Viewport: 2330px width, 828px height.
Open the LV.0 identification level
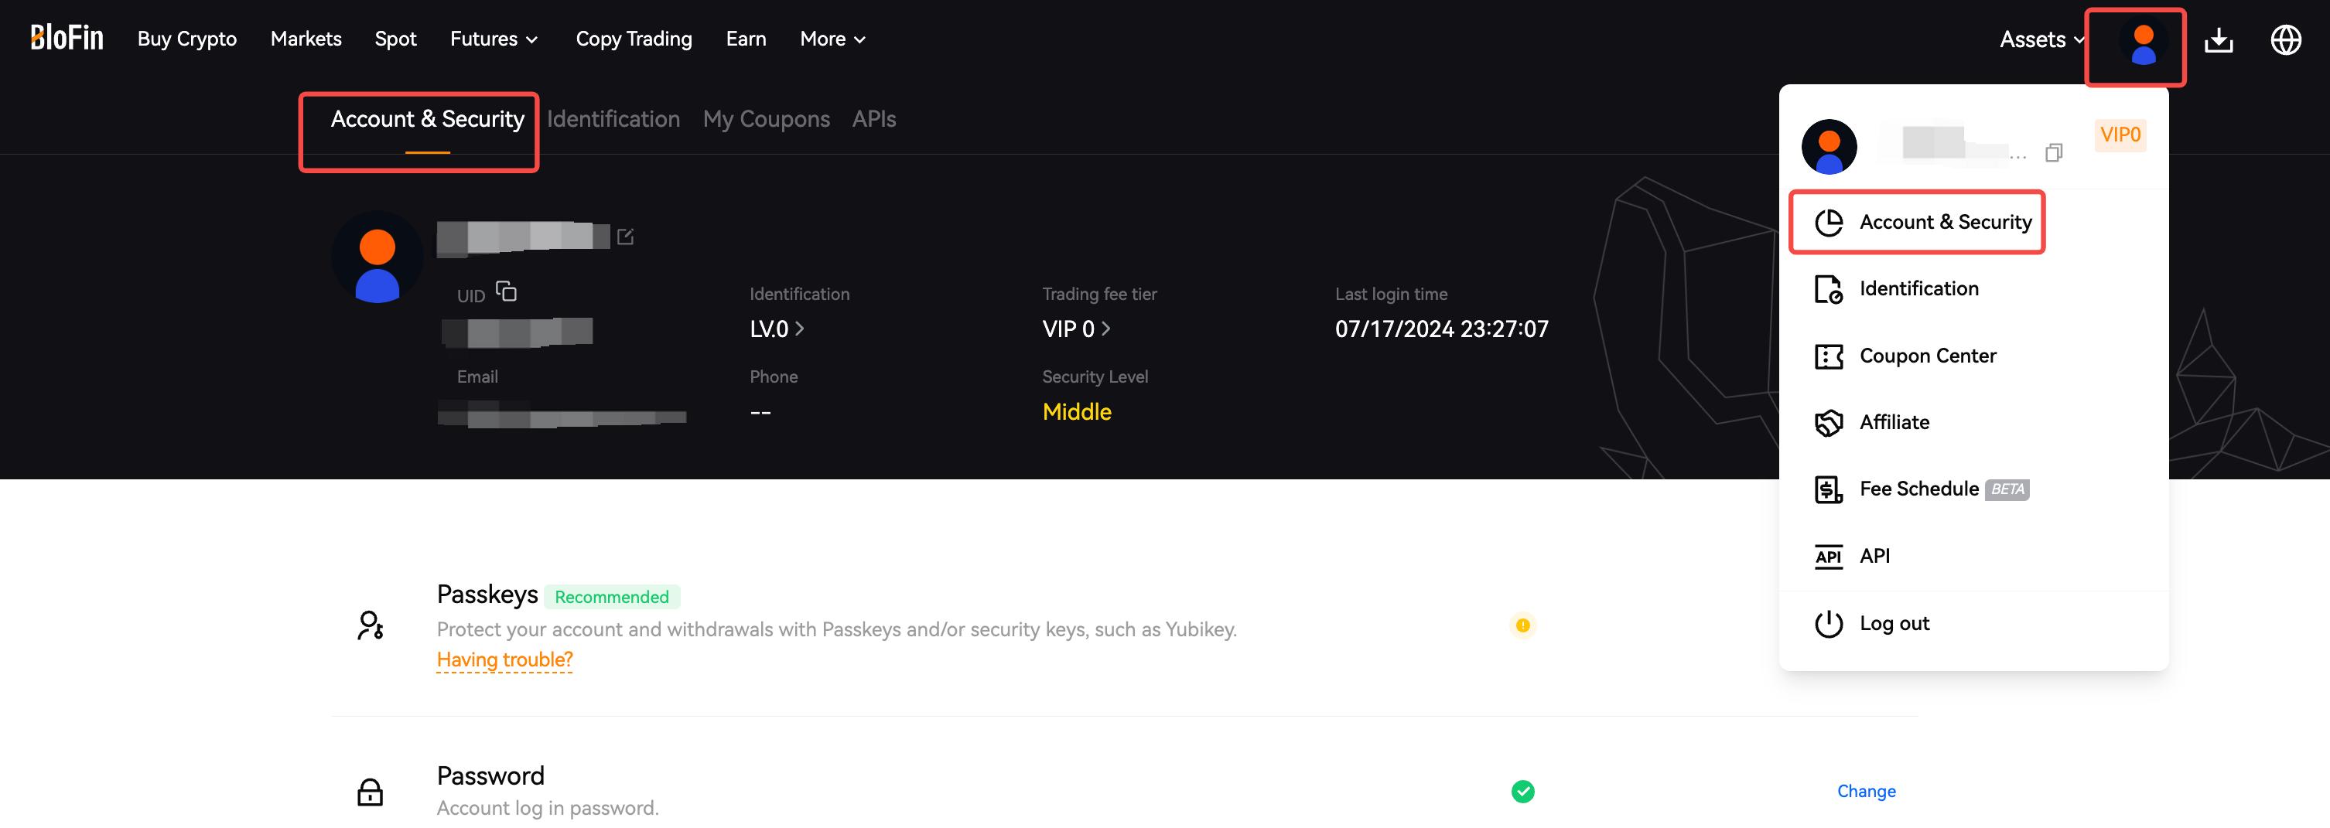click(776, 329)
